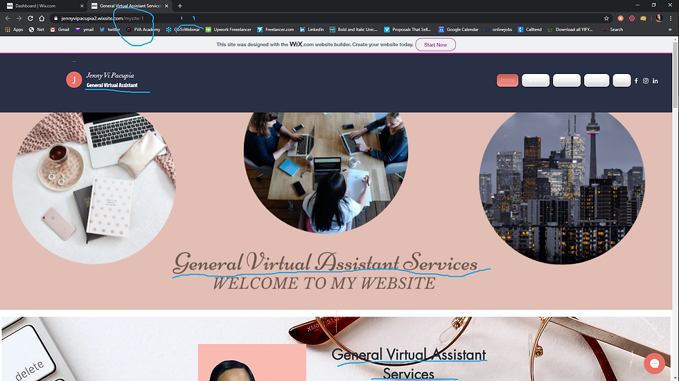Click the Start Now button in Wix banner

click(x=435, y=44)
